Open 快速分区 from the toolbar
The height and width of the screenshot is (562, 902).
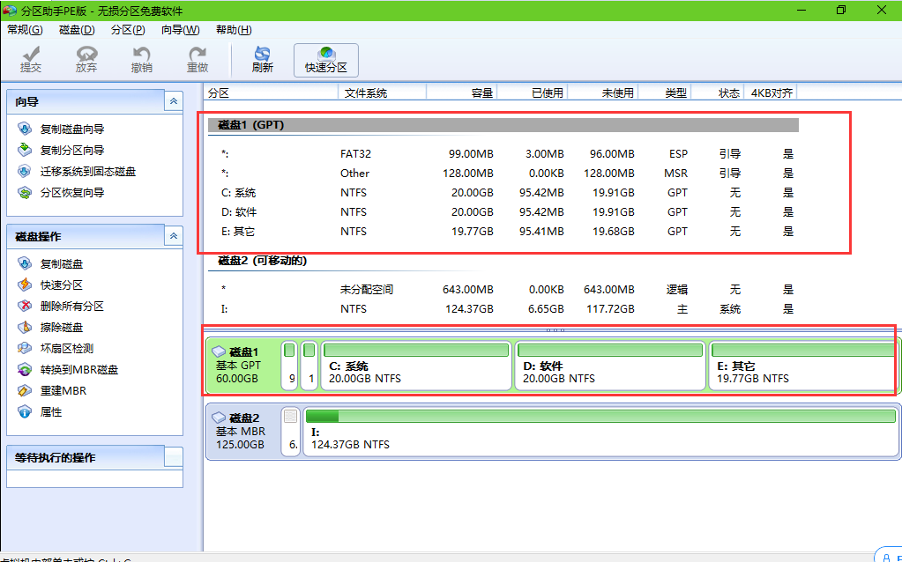[x=326, y=60]
